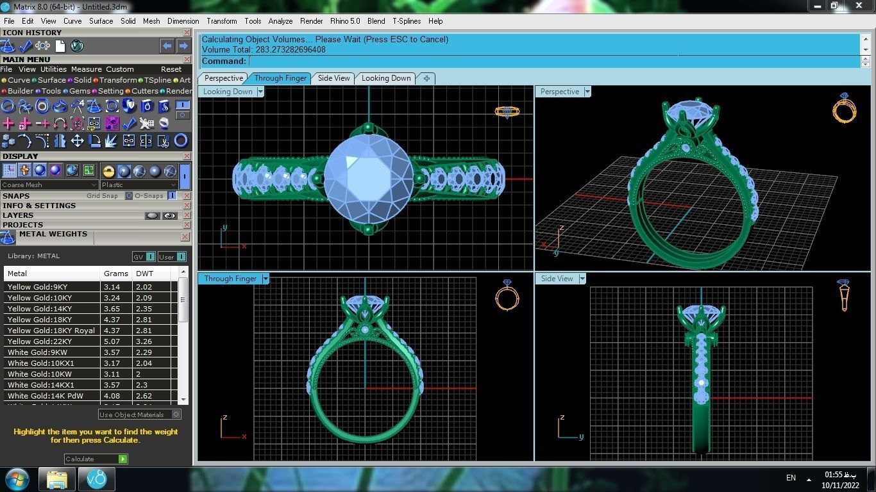Open Windows Start button
The width and height of the screenshot is (876, 492).
(x=17, y=479)
